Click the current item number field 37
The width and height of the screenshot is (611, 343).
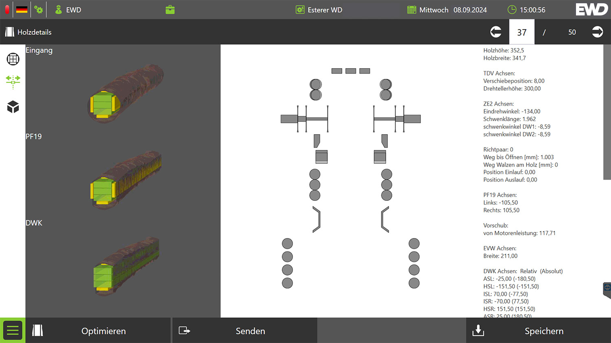(522, 32)
